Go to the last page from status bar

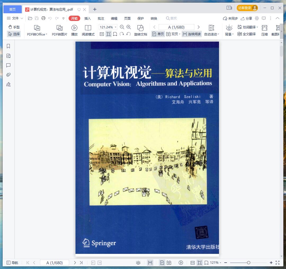[81, 263]
